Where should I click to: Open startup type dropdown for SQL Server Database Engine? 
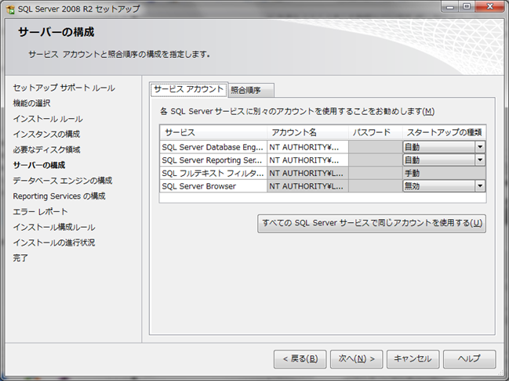tap(480, 147)
